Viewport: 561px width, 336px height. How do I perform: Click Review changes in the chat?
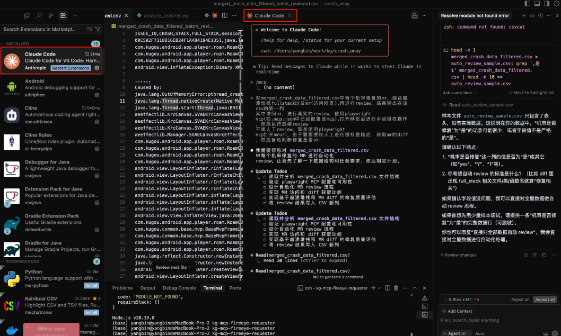(458, 255)
